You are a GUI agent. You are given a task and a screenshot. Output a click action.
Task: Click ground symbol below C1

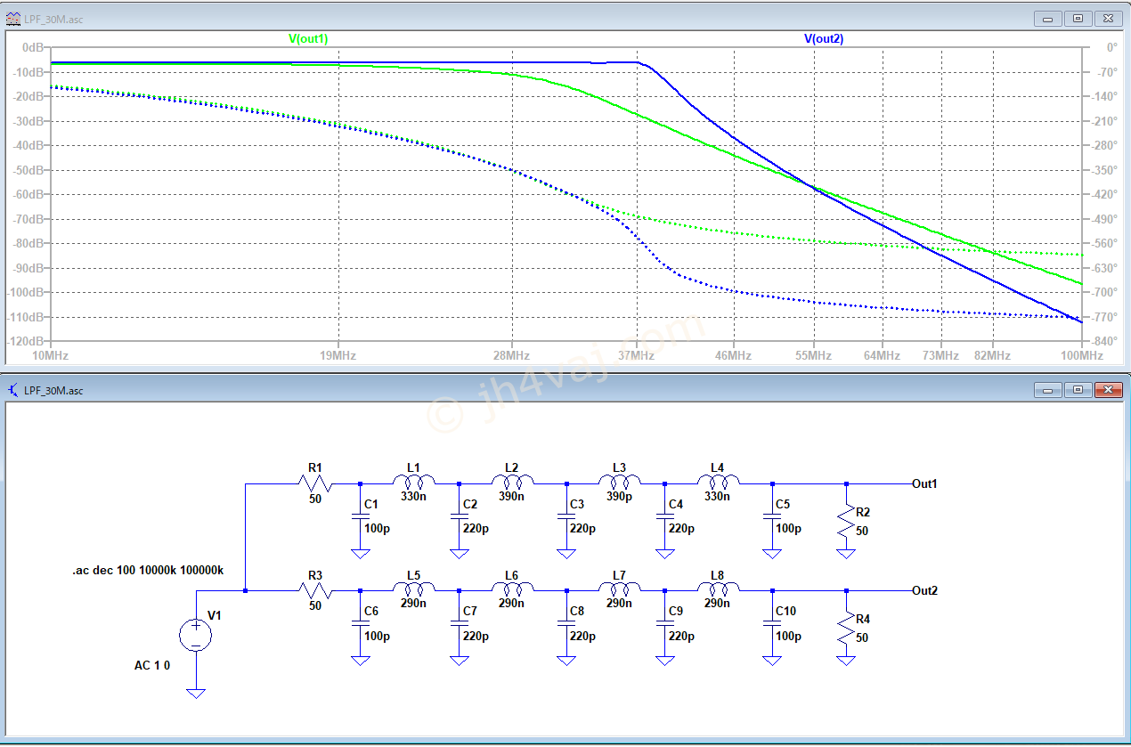pos(361,554)
